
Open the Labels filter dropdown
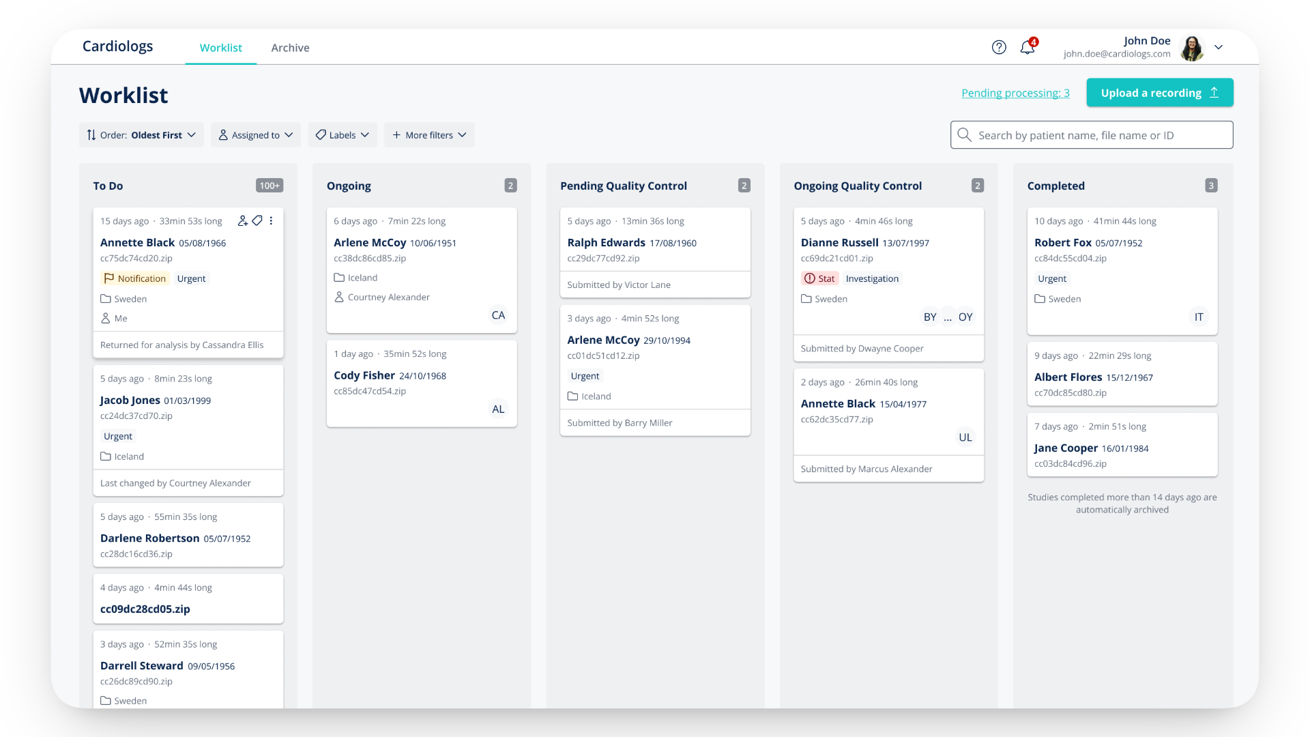click(x=343, y=135)
